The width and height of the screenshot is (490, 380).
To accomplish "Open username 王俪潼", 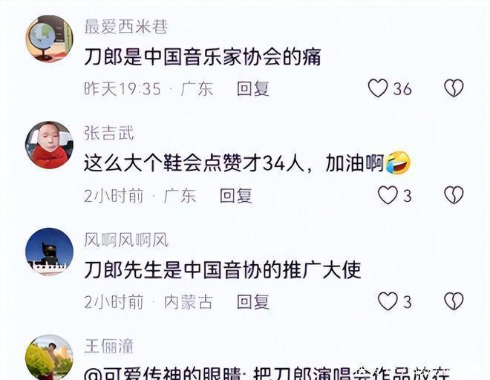I will pos(108,347).
